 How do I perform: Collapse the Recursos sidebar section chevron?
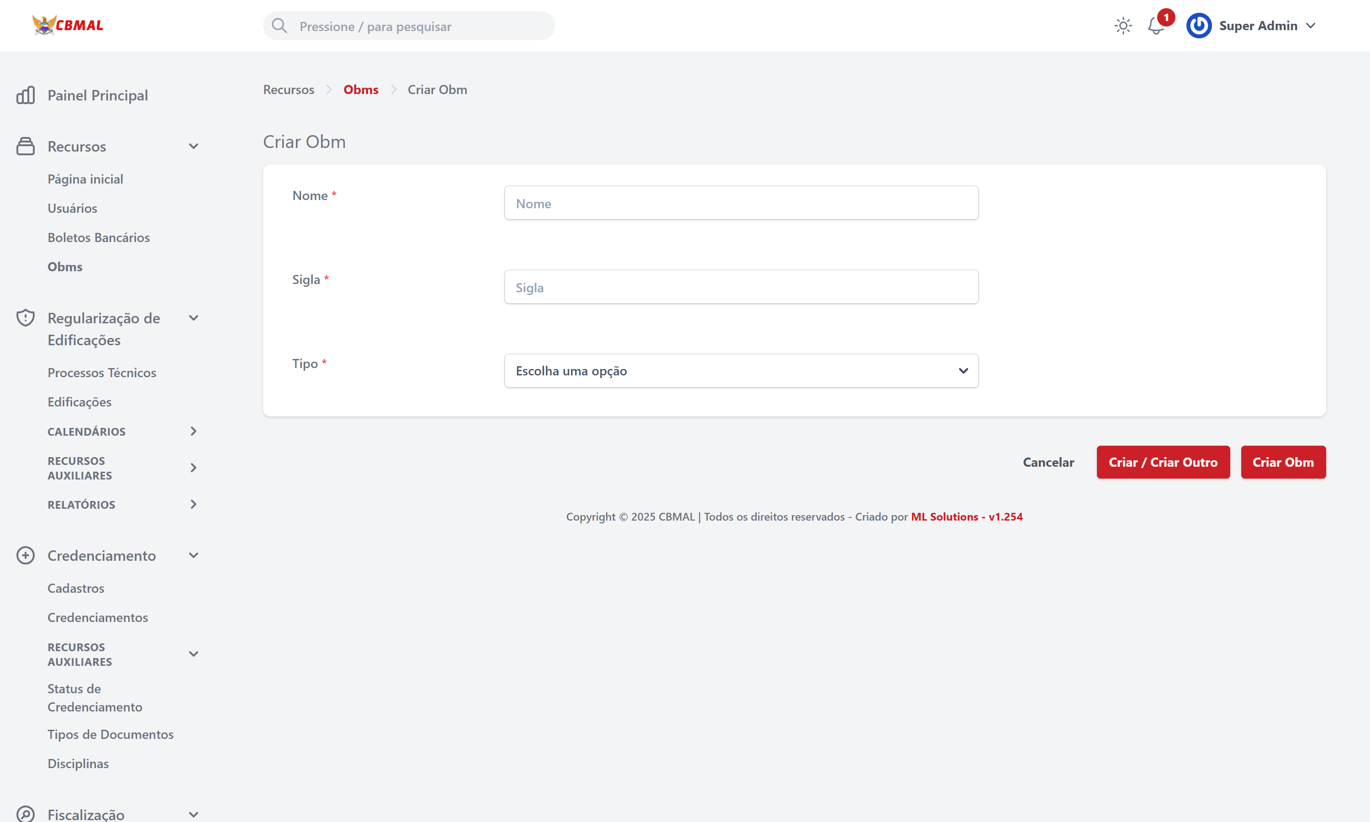click(x=193, y=146)
